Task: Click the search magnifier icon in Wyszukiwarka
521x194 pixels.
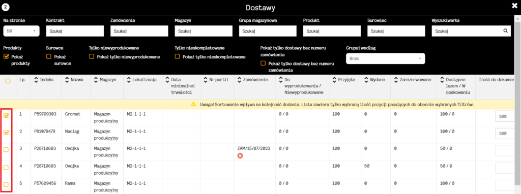Action: tap(505, 31)
